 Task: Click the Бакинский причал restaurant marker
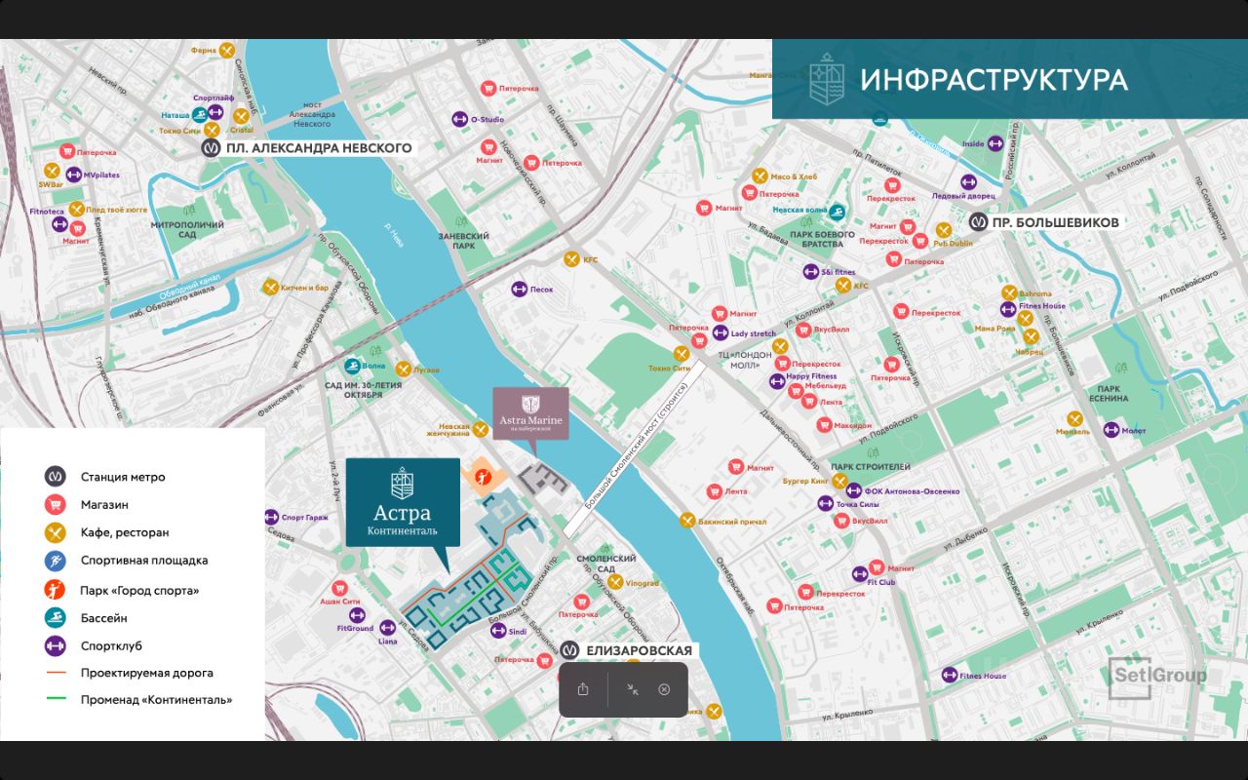tap(686, 521)
